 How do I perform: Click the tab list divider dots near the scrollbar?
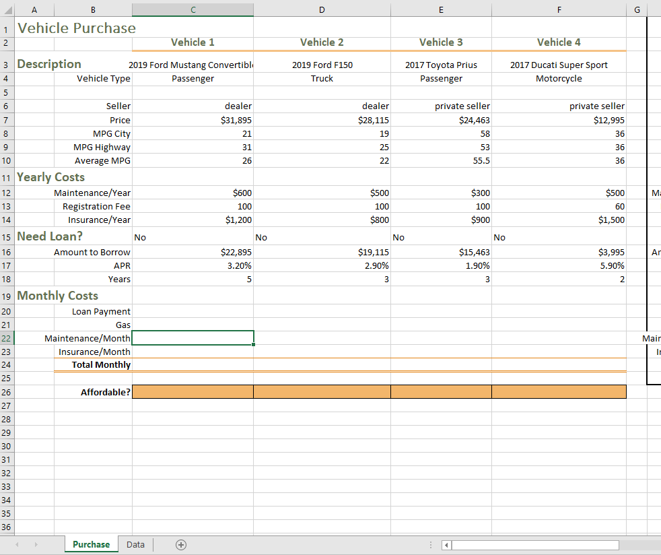[429, 544]
